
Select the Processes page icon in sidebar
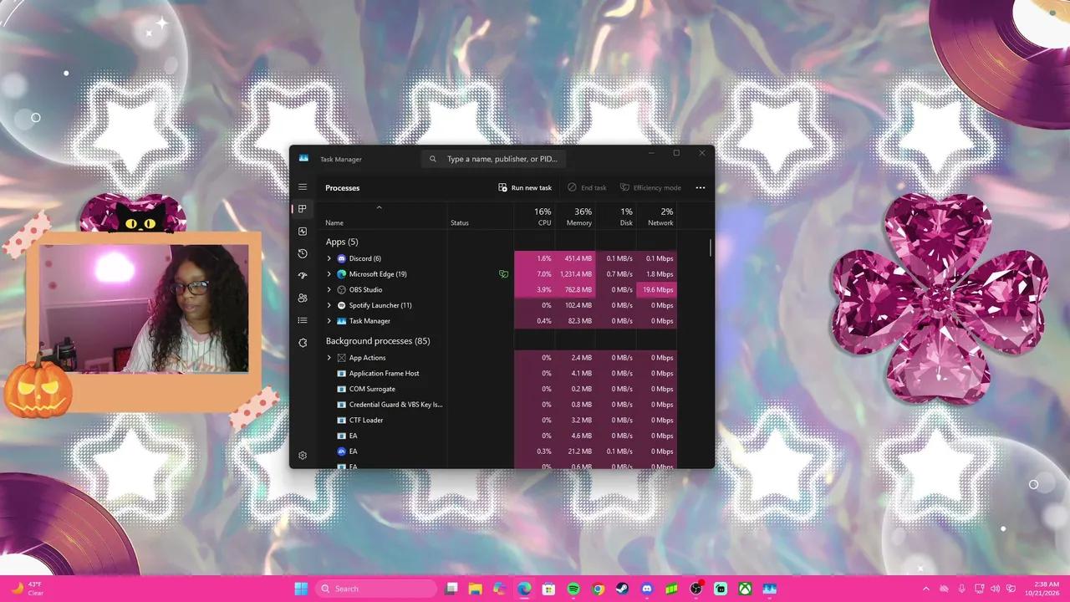click(303, 209)
